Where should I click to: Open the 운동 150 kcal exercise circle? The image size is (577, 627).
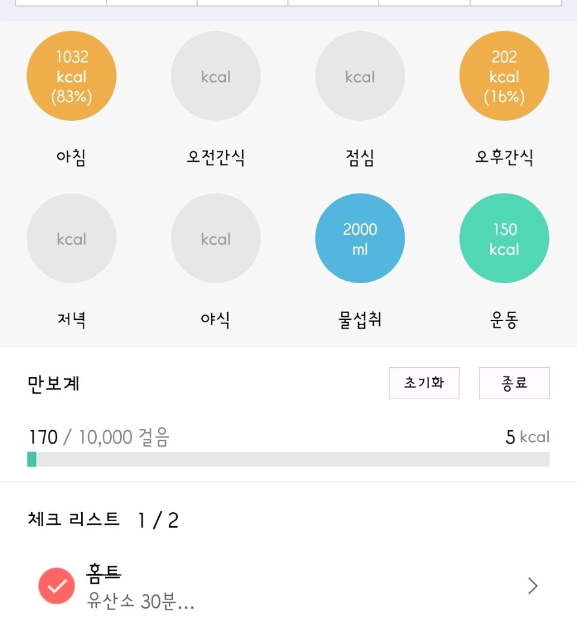[504, 238]
